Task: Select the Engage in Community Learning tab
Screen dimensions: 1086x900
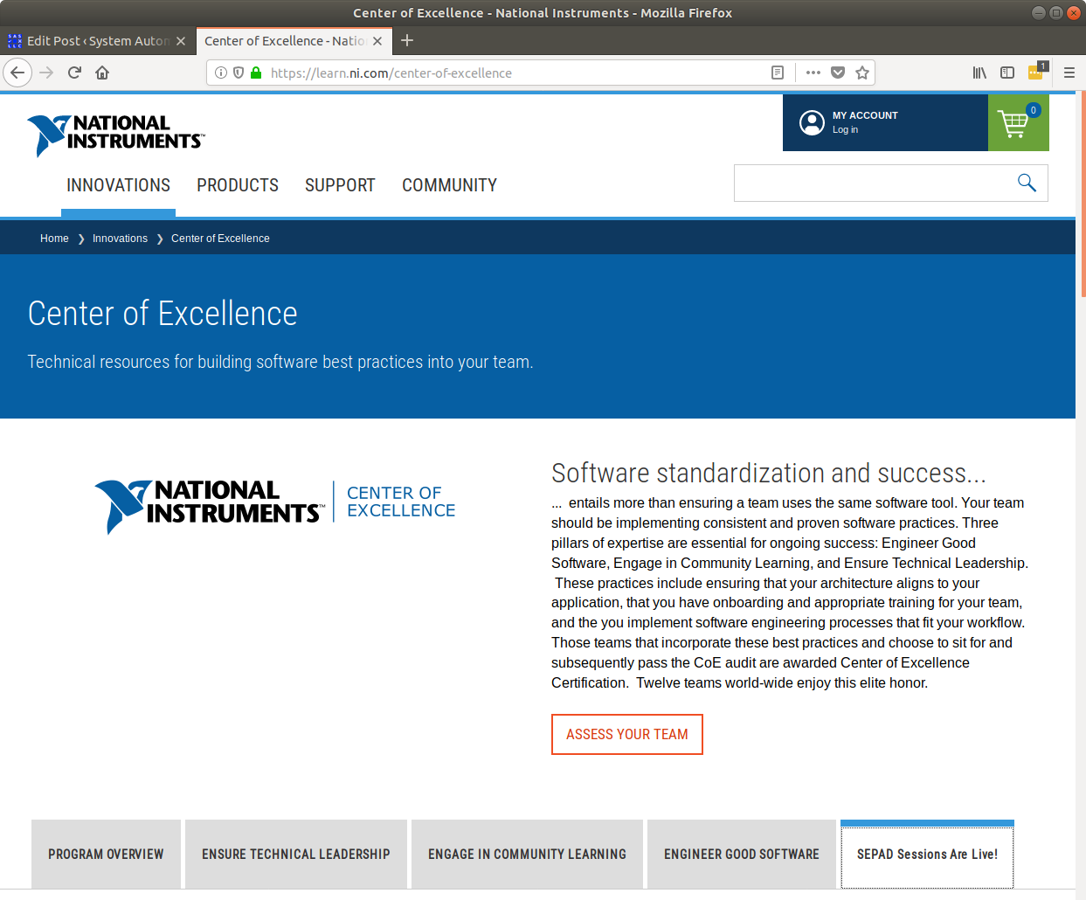Action: [527, 855]
